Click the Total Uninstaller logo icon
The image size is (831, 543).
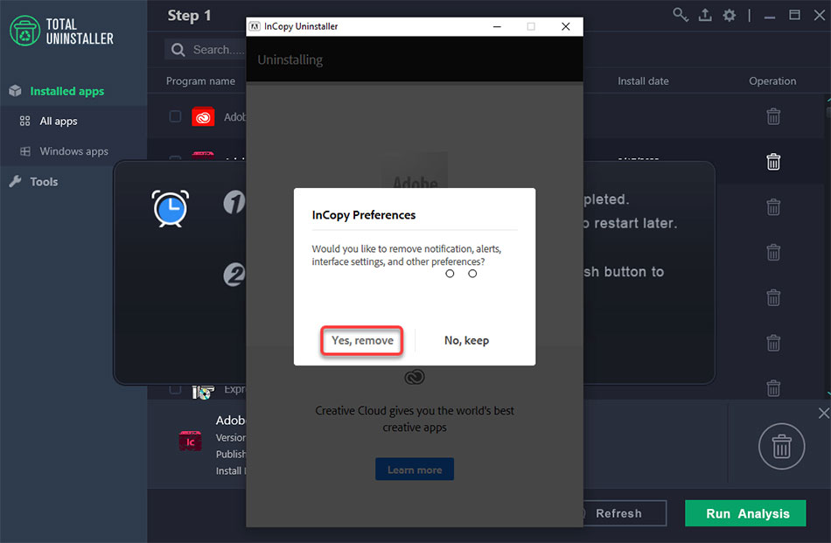coord(24,31)
